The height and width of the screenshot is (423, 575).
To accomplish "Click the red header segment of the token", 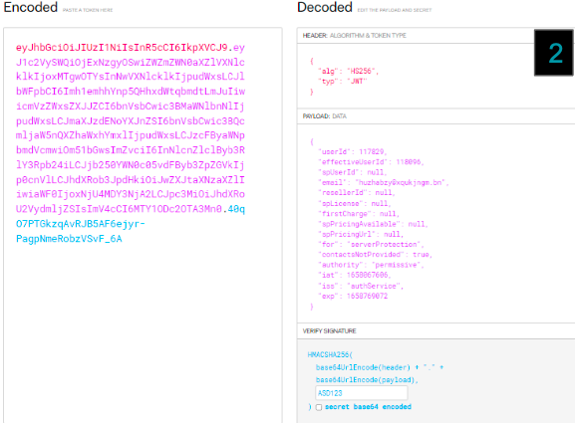I will pos(122,48).
